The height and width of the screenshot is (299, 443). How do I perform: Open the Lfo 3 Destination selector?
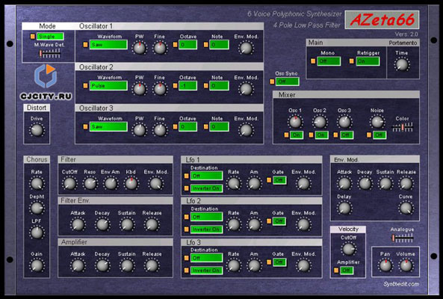point(206,258)
